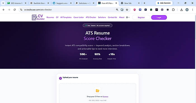Image resolution: width=196 pixels, height=103 pixels.
Task: Click the browser forward arrow
Action: click(x=9, y=10)
